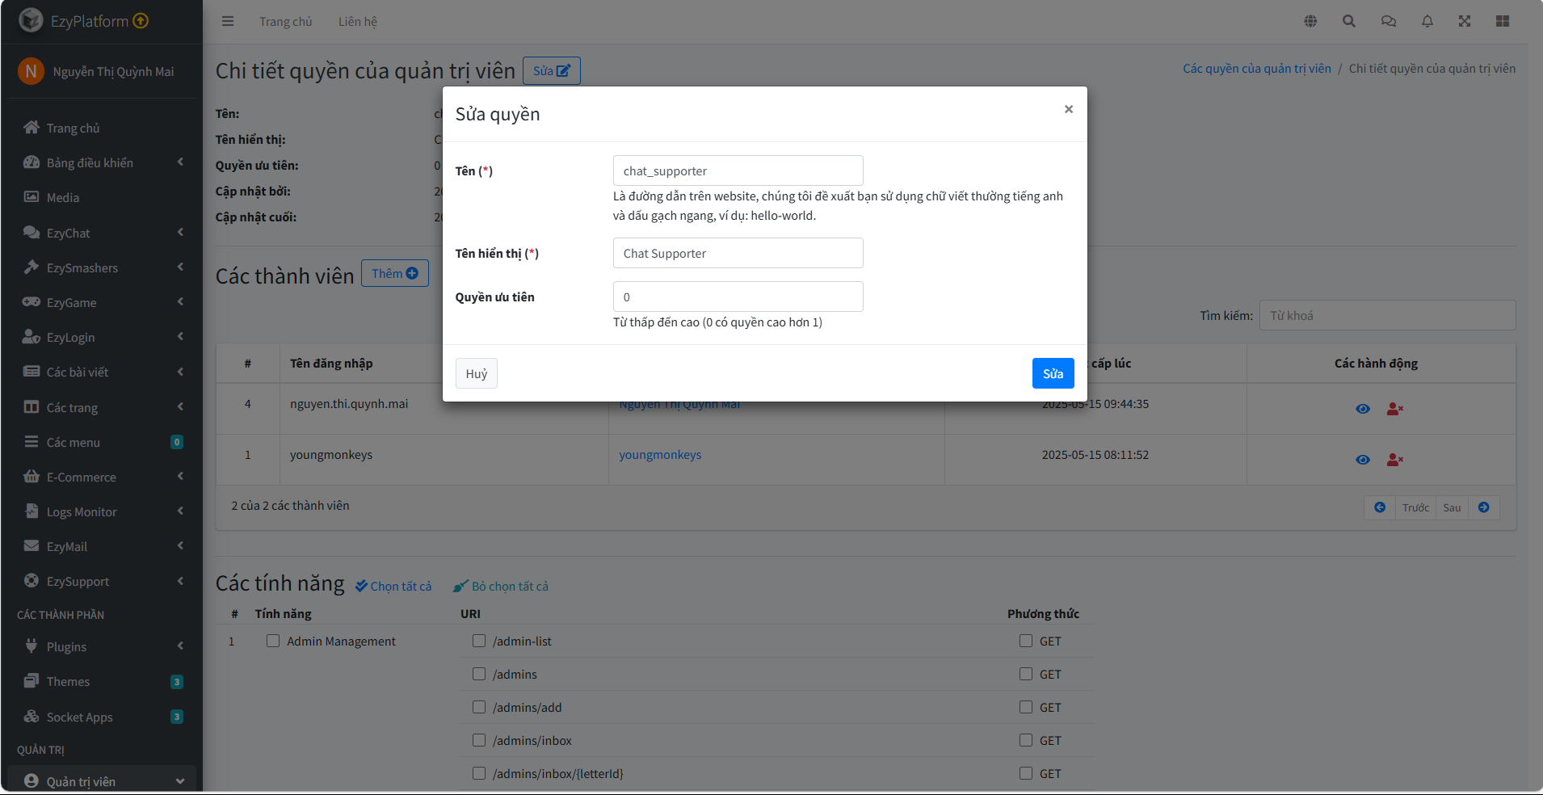The width and height of the screenshot is (1543, 795).
Task: Open the notifications bell
Action: pos(1427,21)
